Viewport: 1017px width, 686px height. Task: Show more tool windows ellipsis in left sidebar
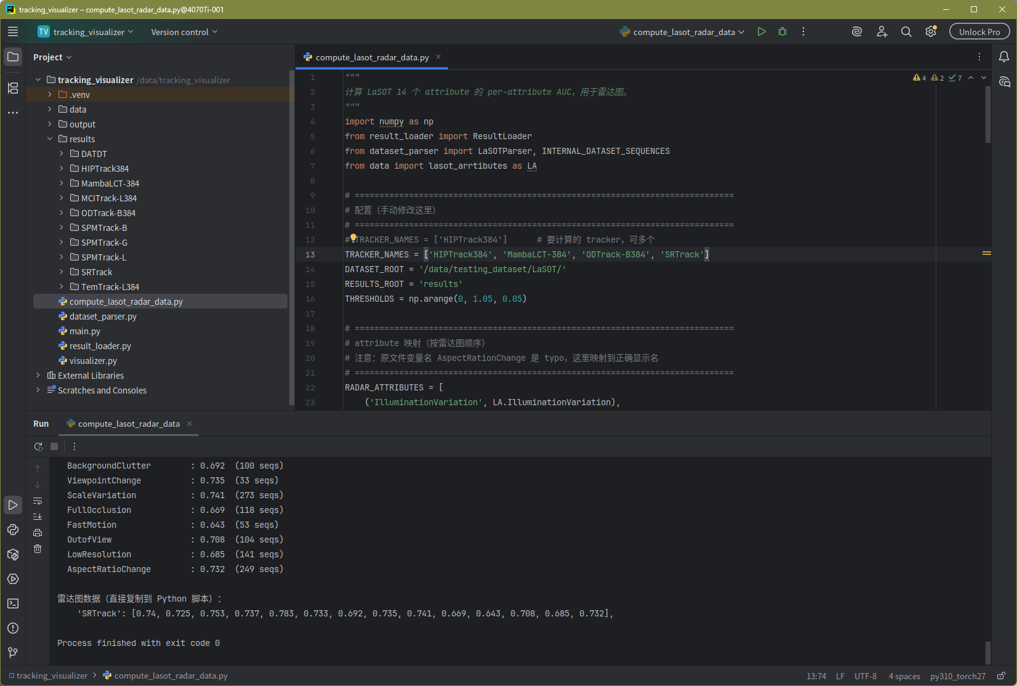click(x=13, y=113)
